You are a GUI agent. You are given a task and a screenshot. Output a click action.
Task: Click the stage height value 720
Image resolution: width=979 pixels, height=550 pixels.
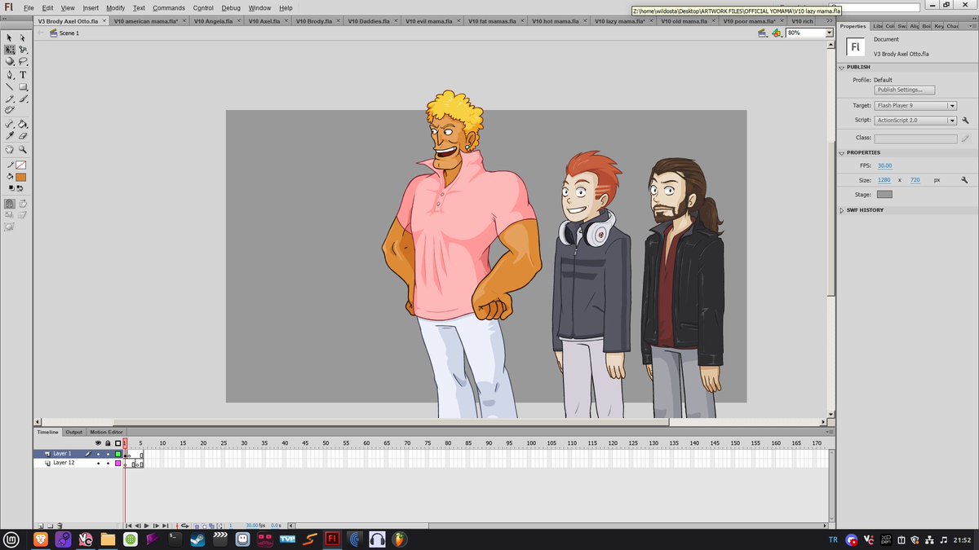tap(915, 179)
